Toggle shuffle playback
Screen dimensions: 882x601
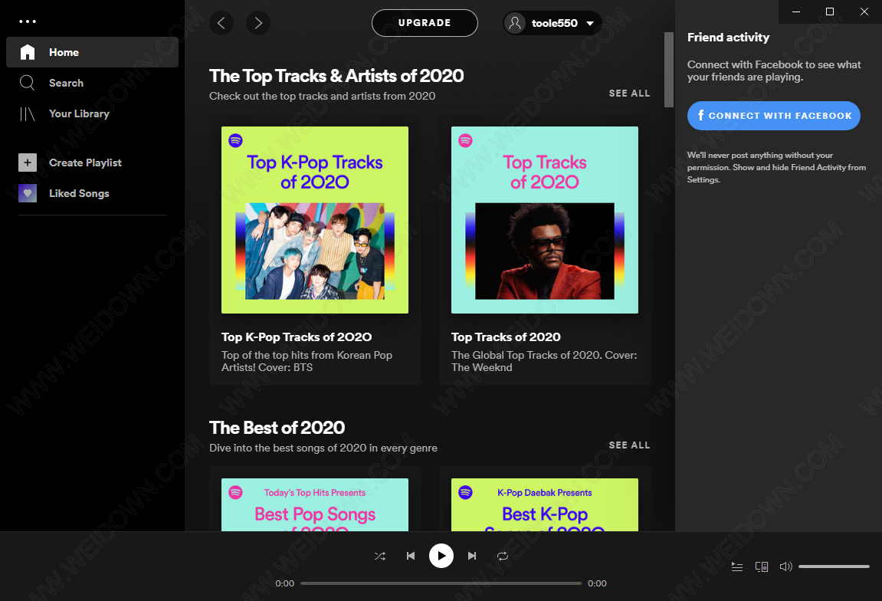click(380, 556)
